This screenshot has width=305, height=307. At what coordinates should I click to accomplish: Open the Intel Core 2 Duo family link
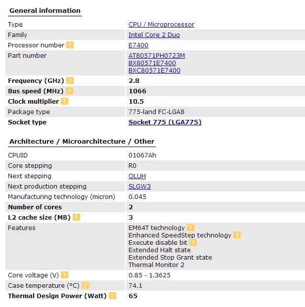click(154, 35)
